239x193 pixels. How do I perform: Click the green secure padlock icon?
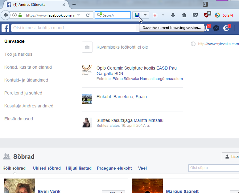20,15
